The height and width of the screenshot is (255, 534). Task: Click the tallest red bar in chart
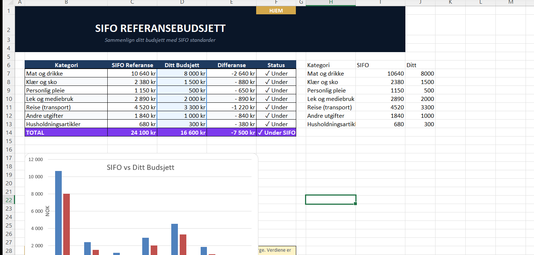(x=67, y=224)
